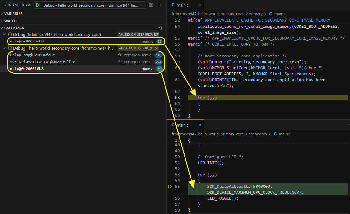Open the Run and Debug more actions menu

pyautogui.click(x=159, y=5)
